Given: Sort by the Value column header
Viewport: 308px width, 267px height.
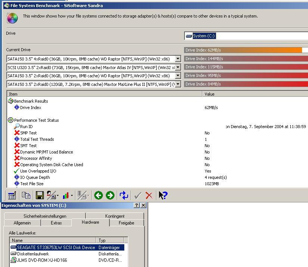Looking at the screenshot, I should (x=255, y=94).
